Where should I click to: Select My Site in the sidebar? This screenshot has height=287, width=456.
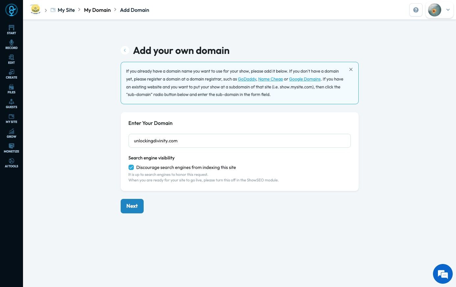tap(12, 118)
